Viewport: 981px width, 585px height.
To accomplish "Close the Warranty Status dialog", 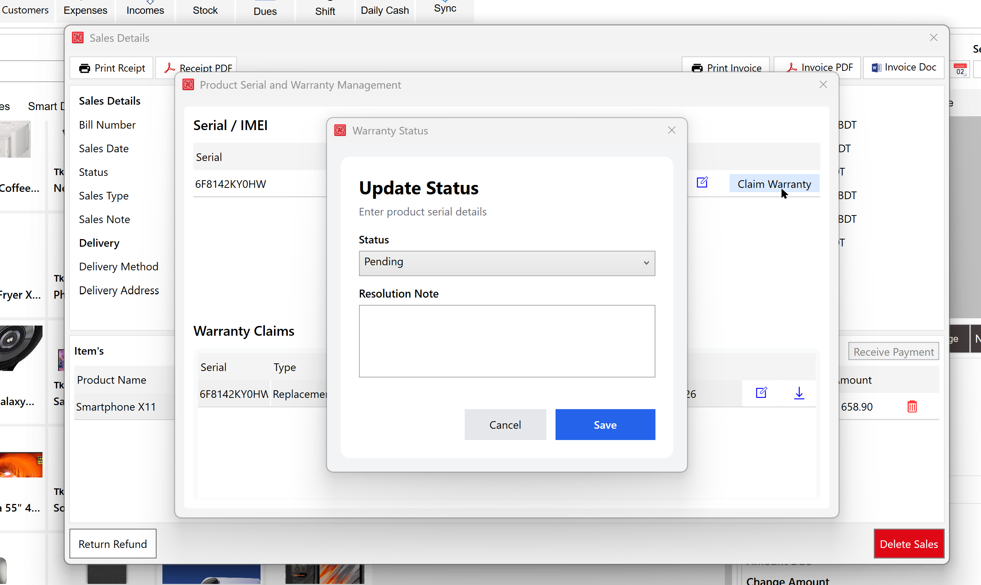I will click(x=671, y=130).
